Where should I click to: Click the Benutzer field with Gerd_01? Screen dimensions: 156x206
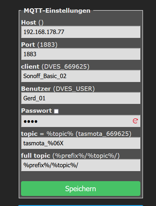pos(81,98)
